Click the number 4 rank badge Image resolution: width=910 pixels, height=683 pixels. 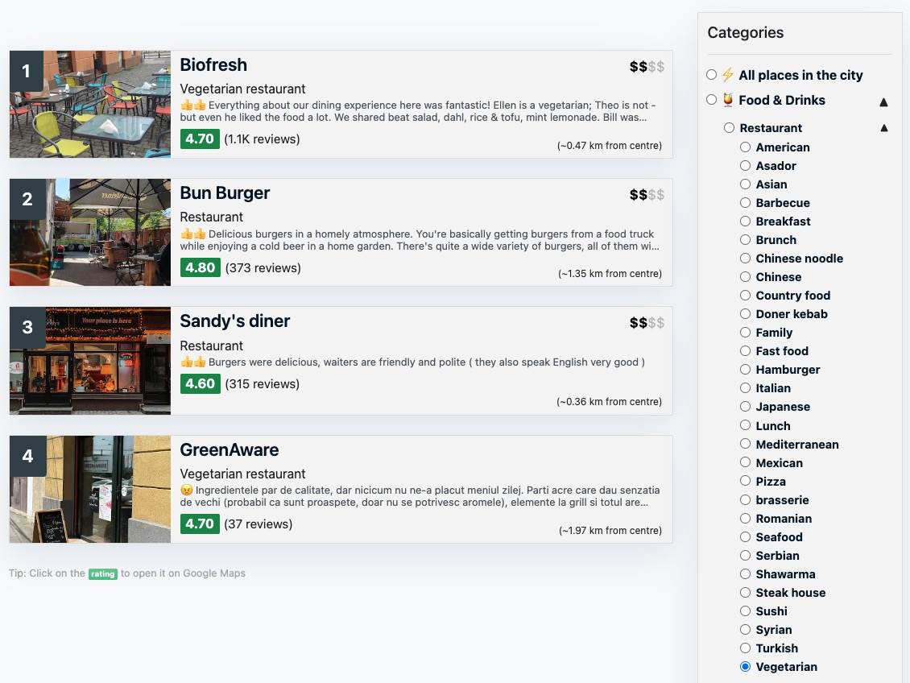pos(27,456)
